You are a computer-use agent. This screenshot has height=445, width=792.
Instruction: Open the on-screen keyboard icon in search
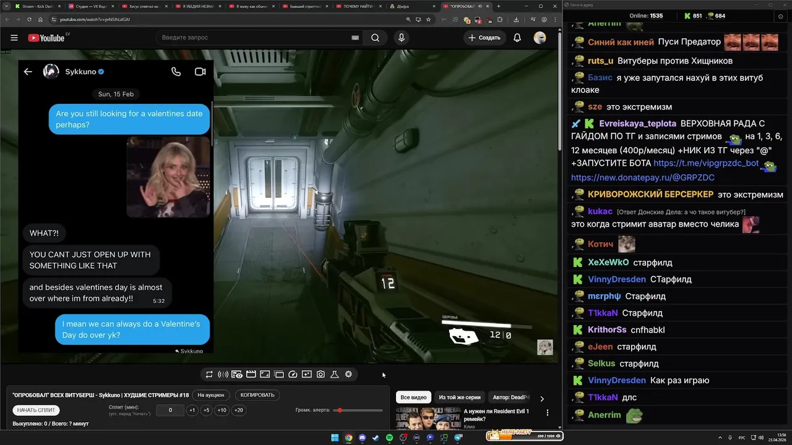(355, 38)
